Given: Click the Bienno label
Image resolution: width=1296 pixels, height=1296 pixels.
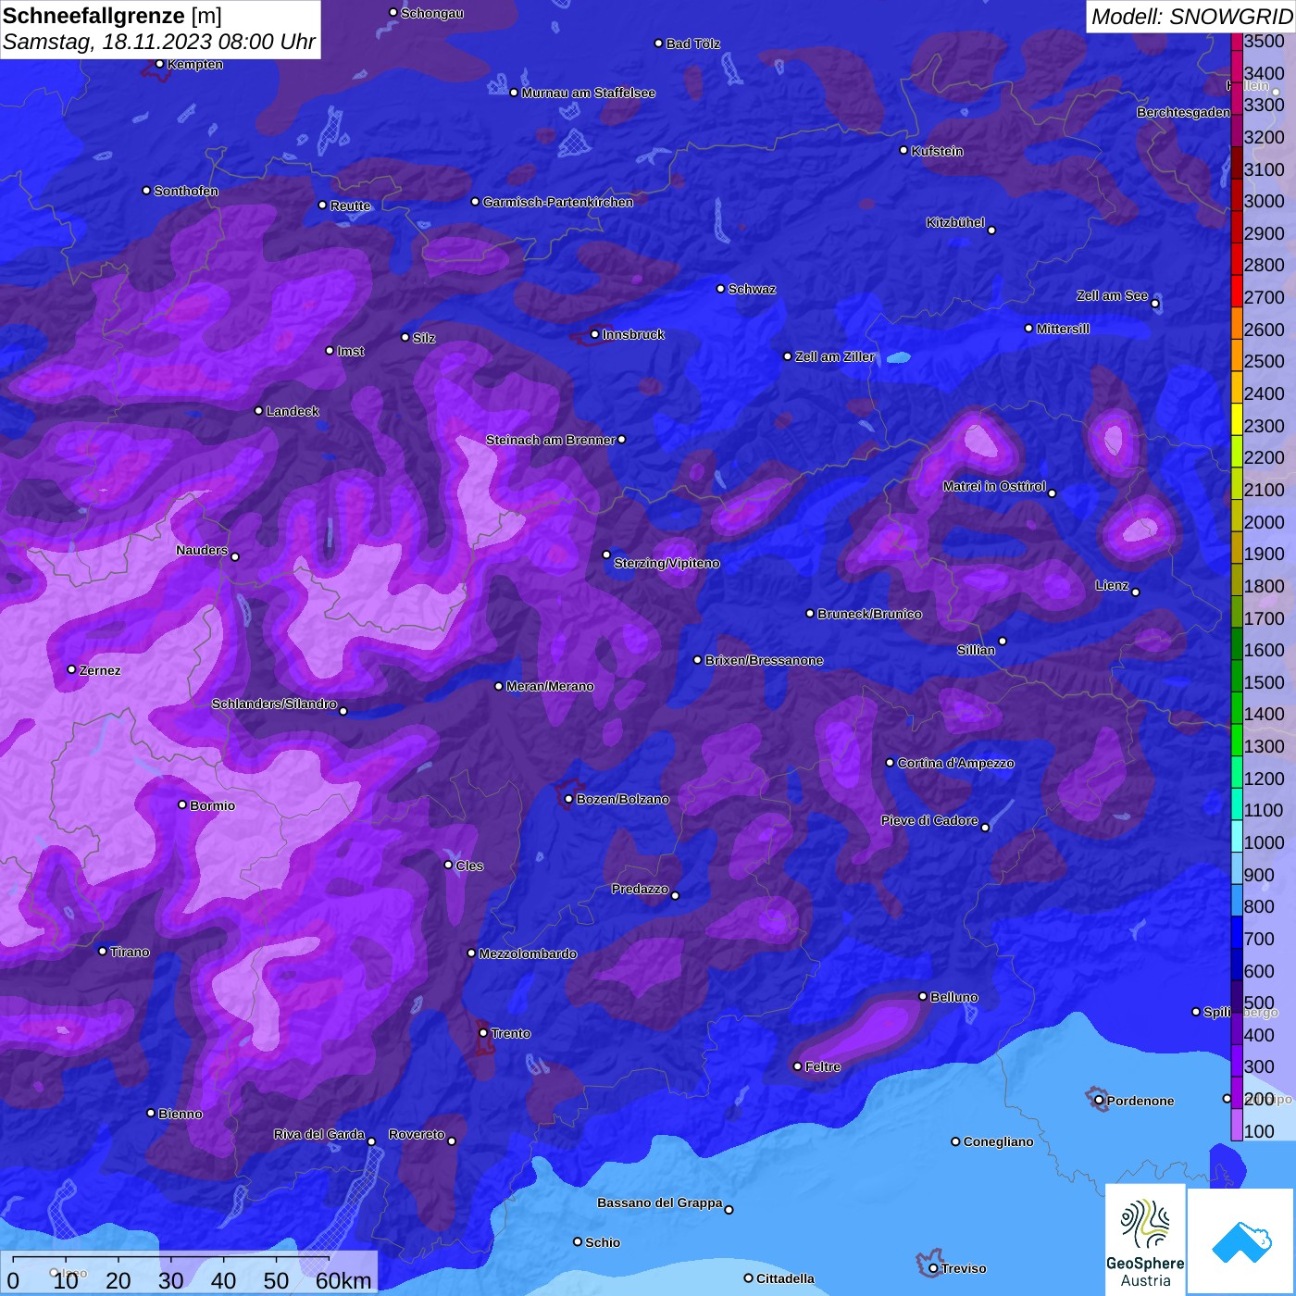Looking at the screenshot, I should coord(181,1114).
